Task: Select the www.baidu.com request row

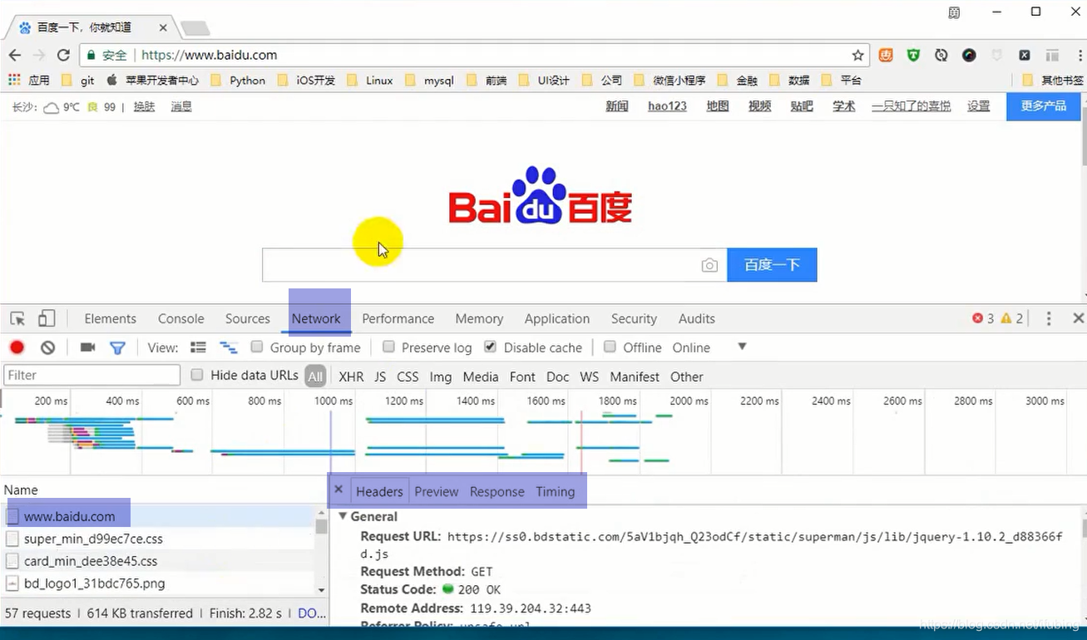Action: [158, 516]
